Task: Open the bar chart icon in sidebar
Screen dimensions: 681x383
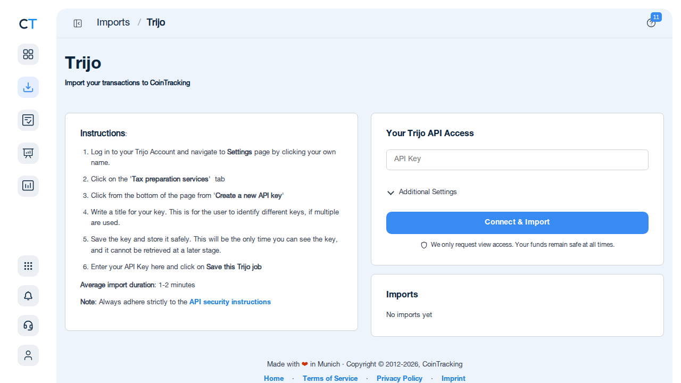Action: pyautogui.click(x=28, y=186)
